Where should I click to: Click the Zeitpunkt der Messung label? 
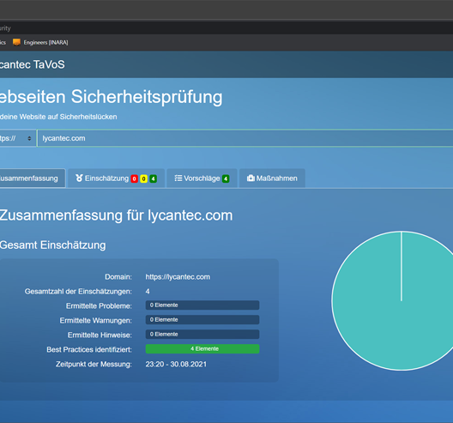point(94,364)
